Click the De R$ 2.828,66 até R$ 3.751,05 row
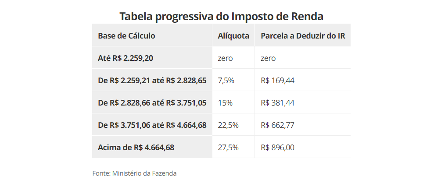441x187 pixels. [221, 103]
